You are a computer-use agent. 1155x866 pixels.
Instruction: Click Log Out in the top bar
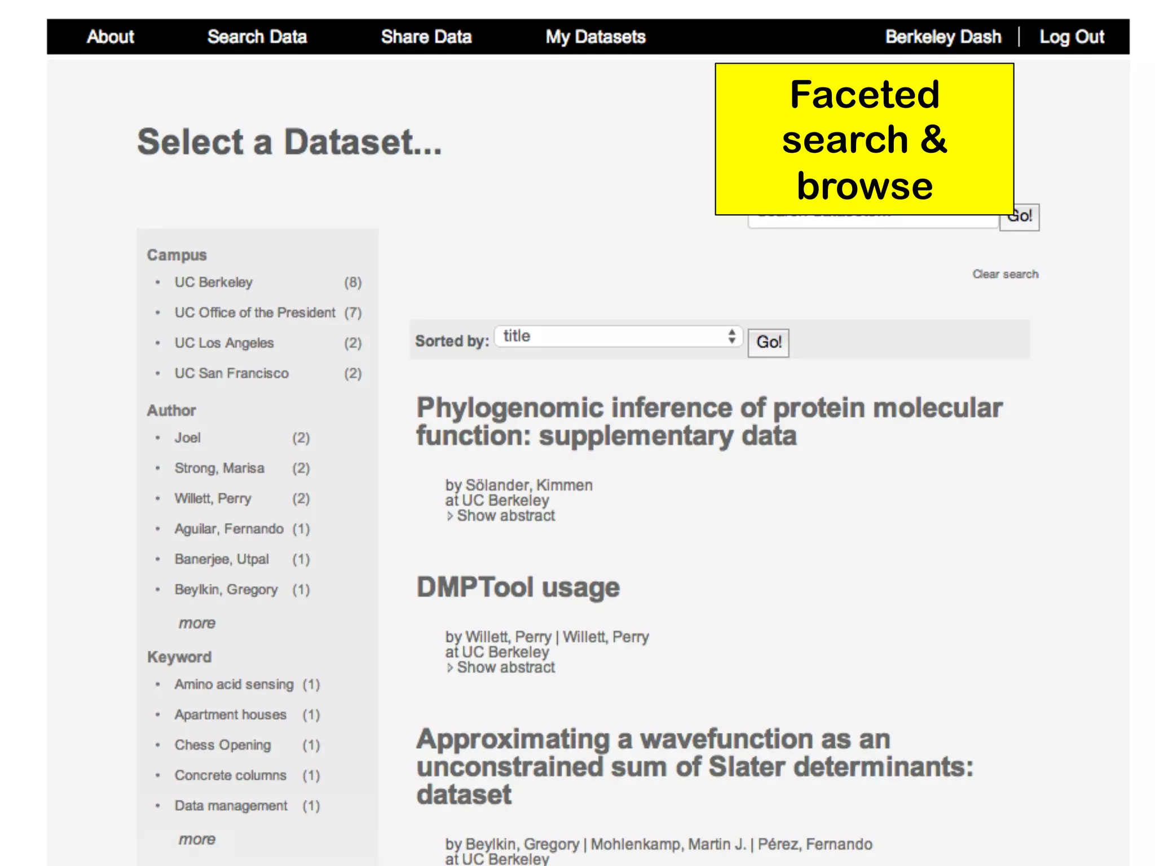click(x=1072, y=37)
